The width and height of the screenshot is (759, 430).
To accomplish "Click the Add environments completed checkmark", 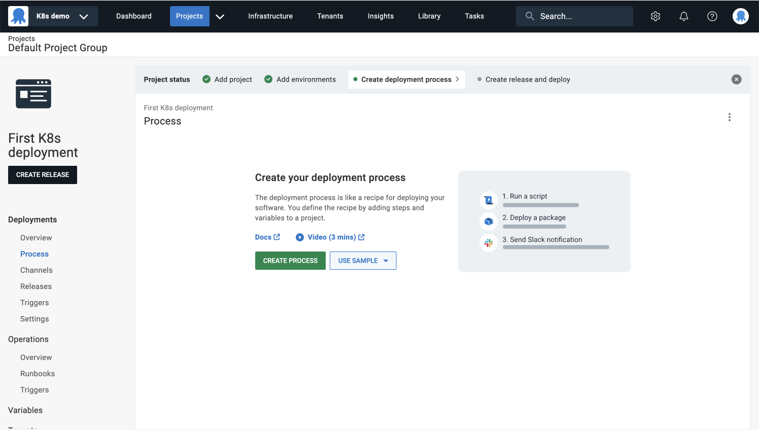I will [268, 79].
